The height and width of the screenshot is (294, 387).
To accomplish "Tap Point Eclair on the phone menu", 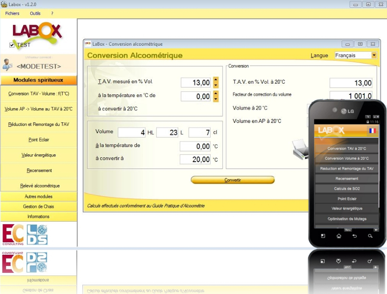I will (x=347, y=199).
